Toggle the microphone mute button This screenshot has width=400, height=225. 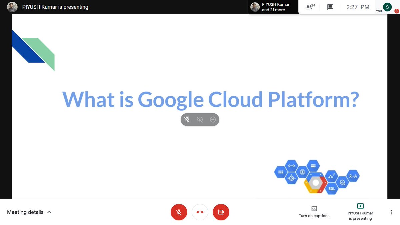tap(179, 212)
